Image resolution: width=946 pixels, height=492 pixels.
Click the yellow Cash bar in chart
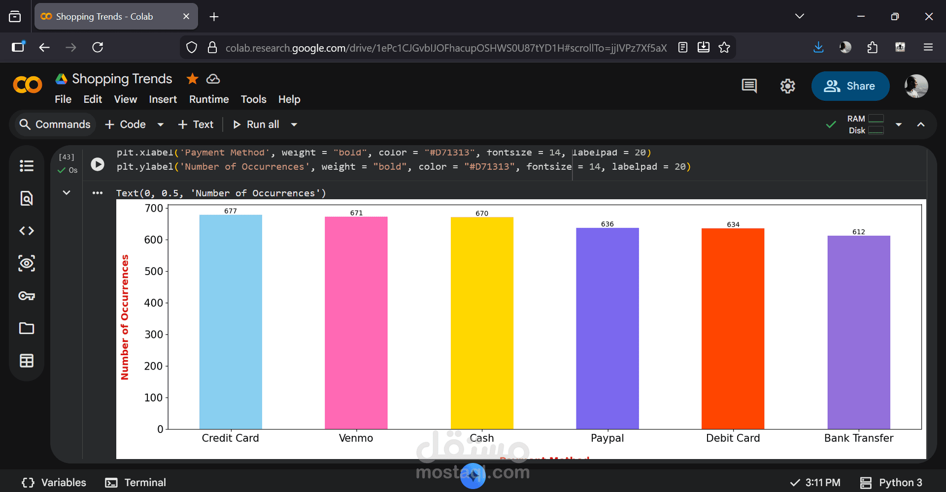[x=482, y=322]
